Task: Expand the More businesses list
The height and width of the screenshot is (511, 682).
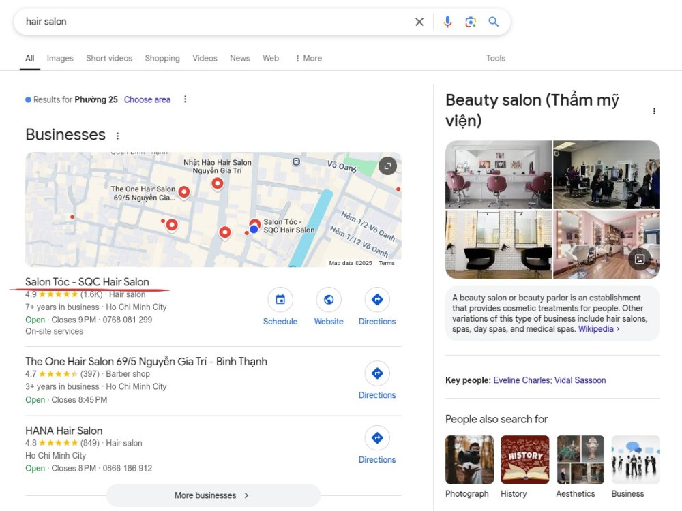Action: coord(213,495)
